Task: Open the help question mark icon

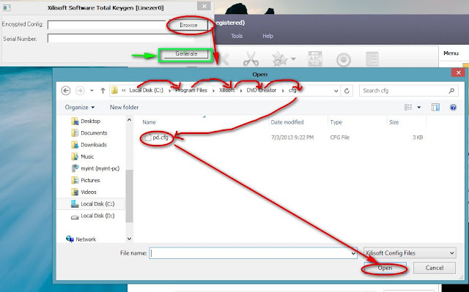Action: (x=453, y=107)
